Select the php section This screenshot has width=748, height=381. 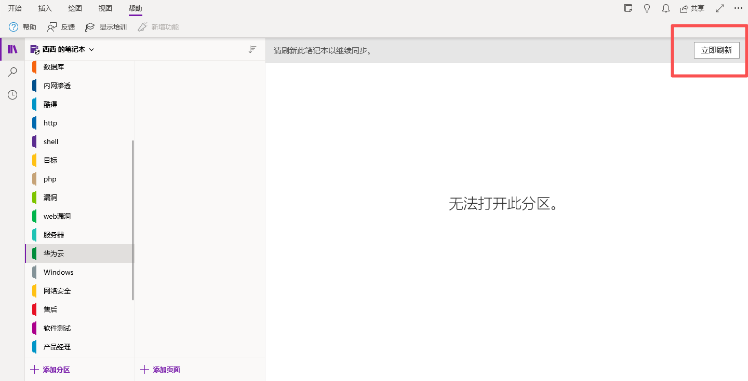pos(79,179)
